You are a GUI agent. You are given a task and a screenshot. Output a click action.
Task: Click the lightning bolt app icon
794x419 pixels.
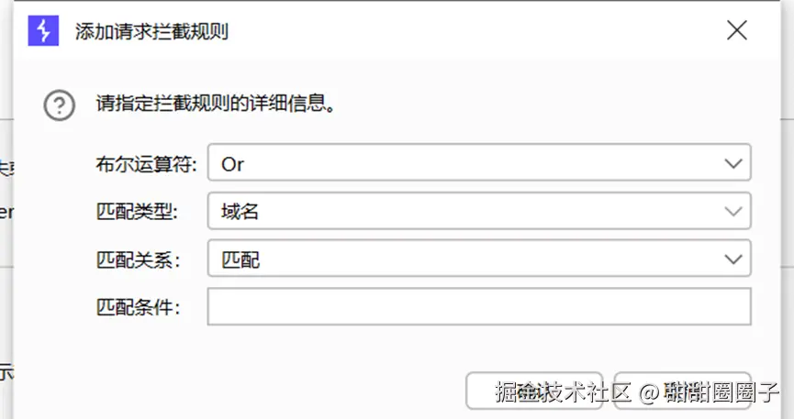point(43,30)
